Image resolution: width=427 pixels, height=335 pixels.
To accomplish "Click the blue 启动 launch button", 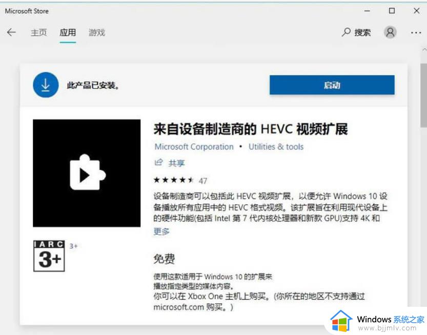I will (332, 85).
